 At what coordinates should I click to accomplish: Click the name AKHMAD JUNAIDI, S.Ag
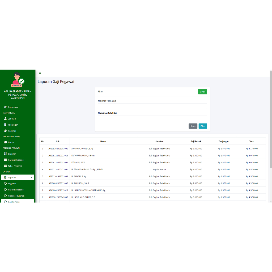tap(82, 149)
